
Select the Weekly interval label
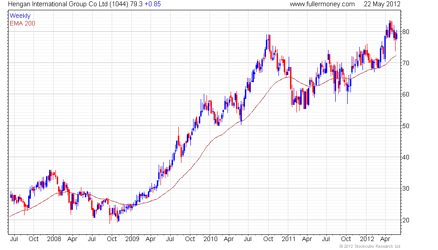[20, 16]
